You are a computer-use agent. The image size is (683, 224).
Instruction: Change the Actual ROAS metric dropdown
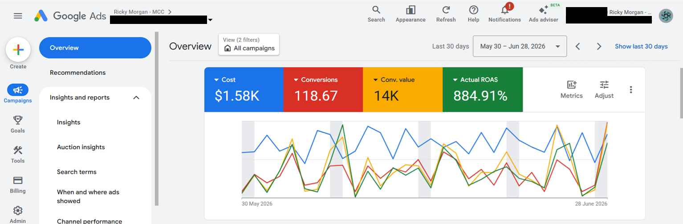pos(475,80)
